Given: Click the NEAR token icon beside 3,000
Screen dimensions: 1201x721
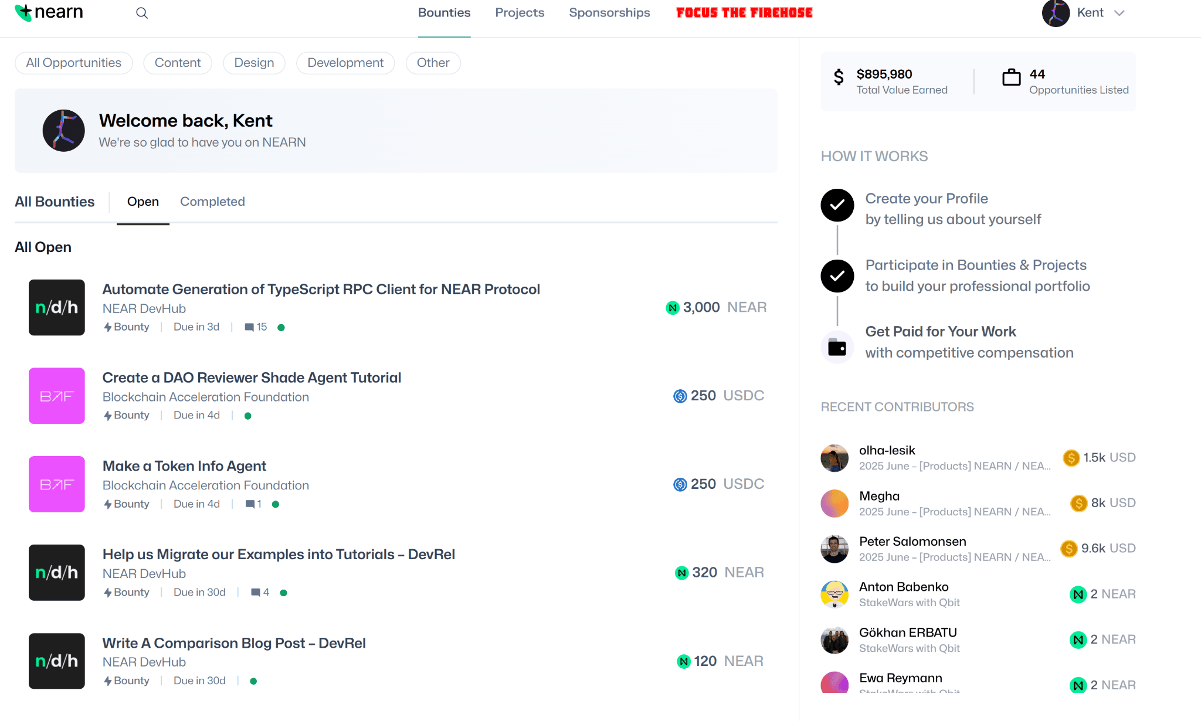Looking at the screenshot, I should pyautogui.click(x=673, y=307).
